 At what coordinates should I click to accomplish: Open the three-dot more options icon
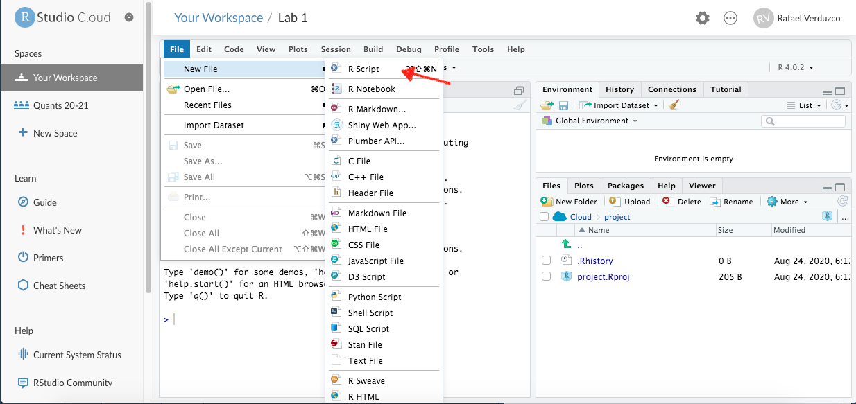point(730,19)
